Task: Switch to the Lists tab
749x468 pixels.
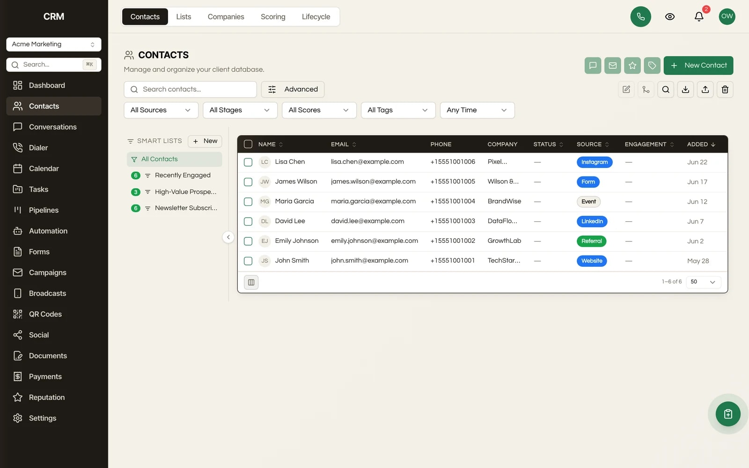Action: 184,17
